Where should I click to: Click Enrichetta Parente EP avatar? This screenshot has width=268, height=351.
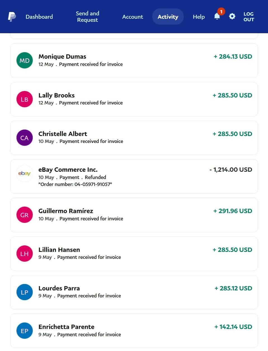[25, 331]
